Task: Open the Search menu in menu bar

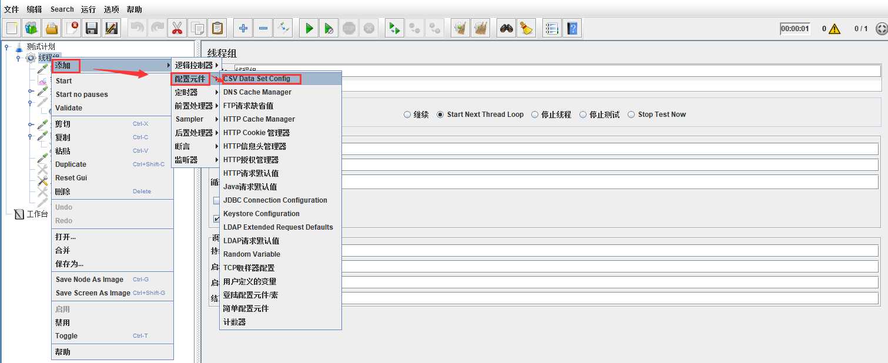Action: (62, 9)
